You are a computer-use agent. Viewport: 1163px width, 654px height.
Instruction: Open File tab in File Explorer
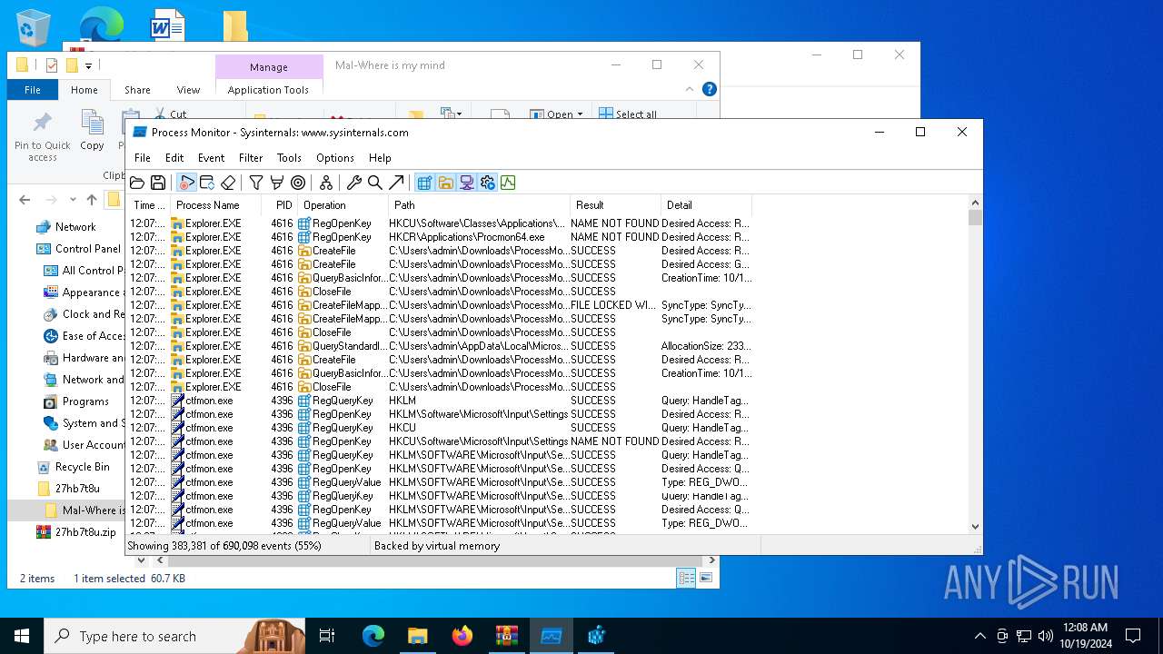(x=33, y=90)
